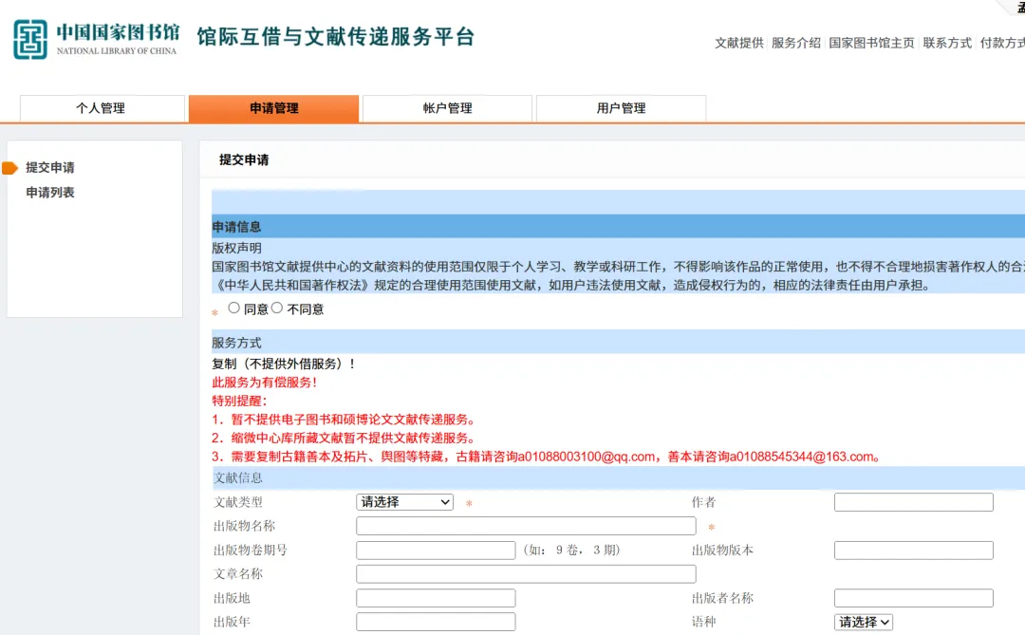
Task: Click the 复制（不提供外借服务） text
Action: point(283,364)
